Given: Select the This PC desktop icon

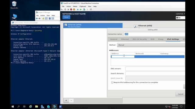Looking at the screenshot, I should pos(14,17).
